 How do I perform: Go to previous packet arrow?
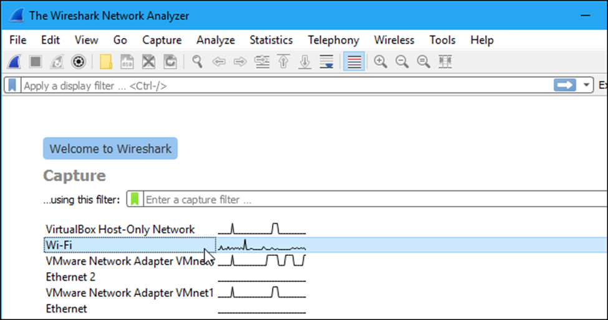coord(219,62)
